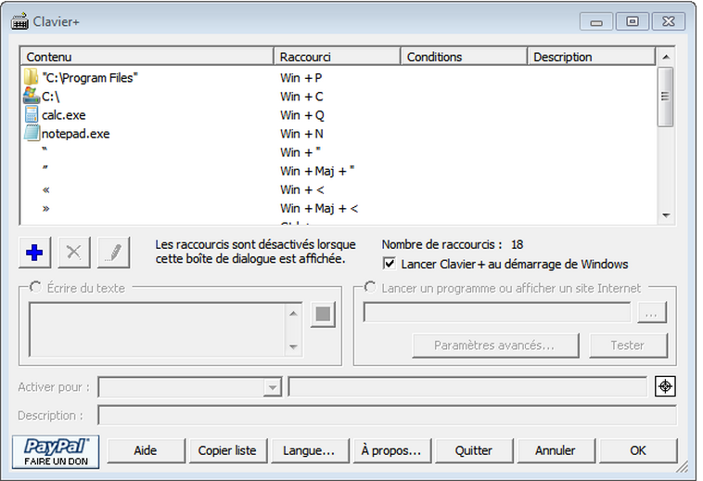The image size is (703, 481).
Task: Click the delete shortcut X button
Action: (74, 252)
